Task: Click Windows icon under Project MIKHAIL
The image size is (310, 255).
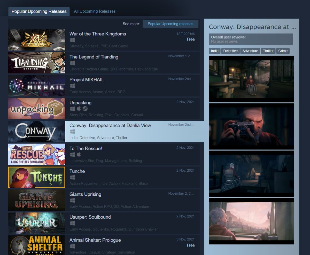Action: point(72,86)
